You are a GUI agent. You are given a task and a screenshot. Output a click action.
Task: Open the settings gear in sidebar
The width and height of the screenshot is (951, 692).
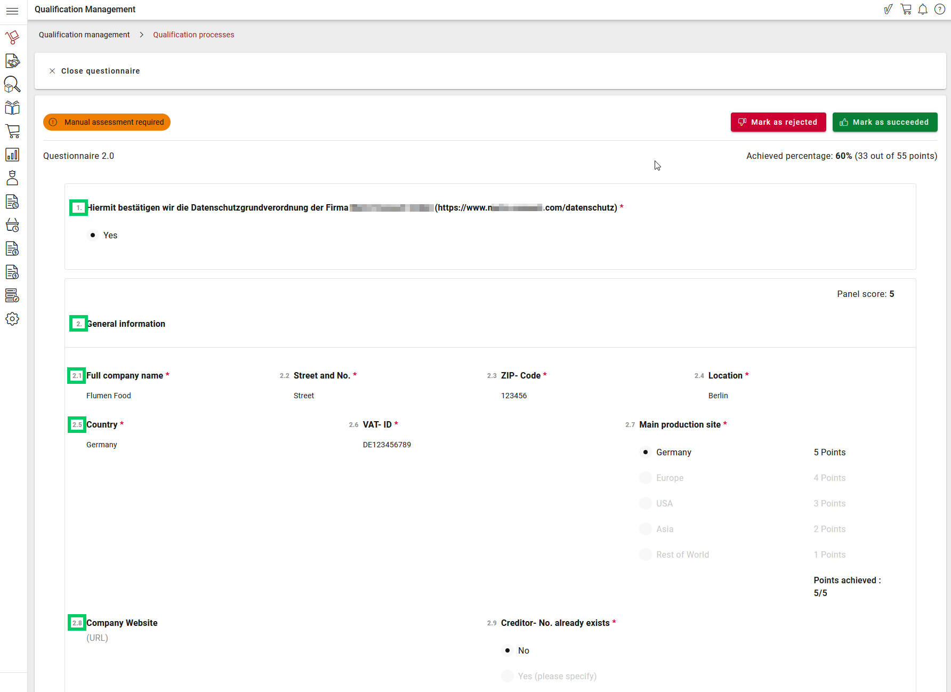point(12,319)
